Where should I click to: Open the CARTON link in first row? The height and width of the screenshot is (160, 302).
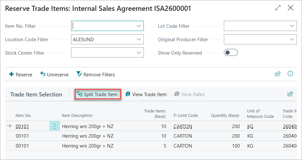click(183, 126)
